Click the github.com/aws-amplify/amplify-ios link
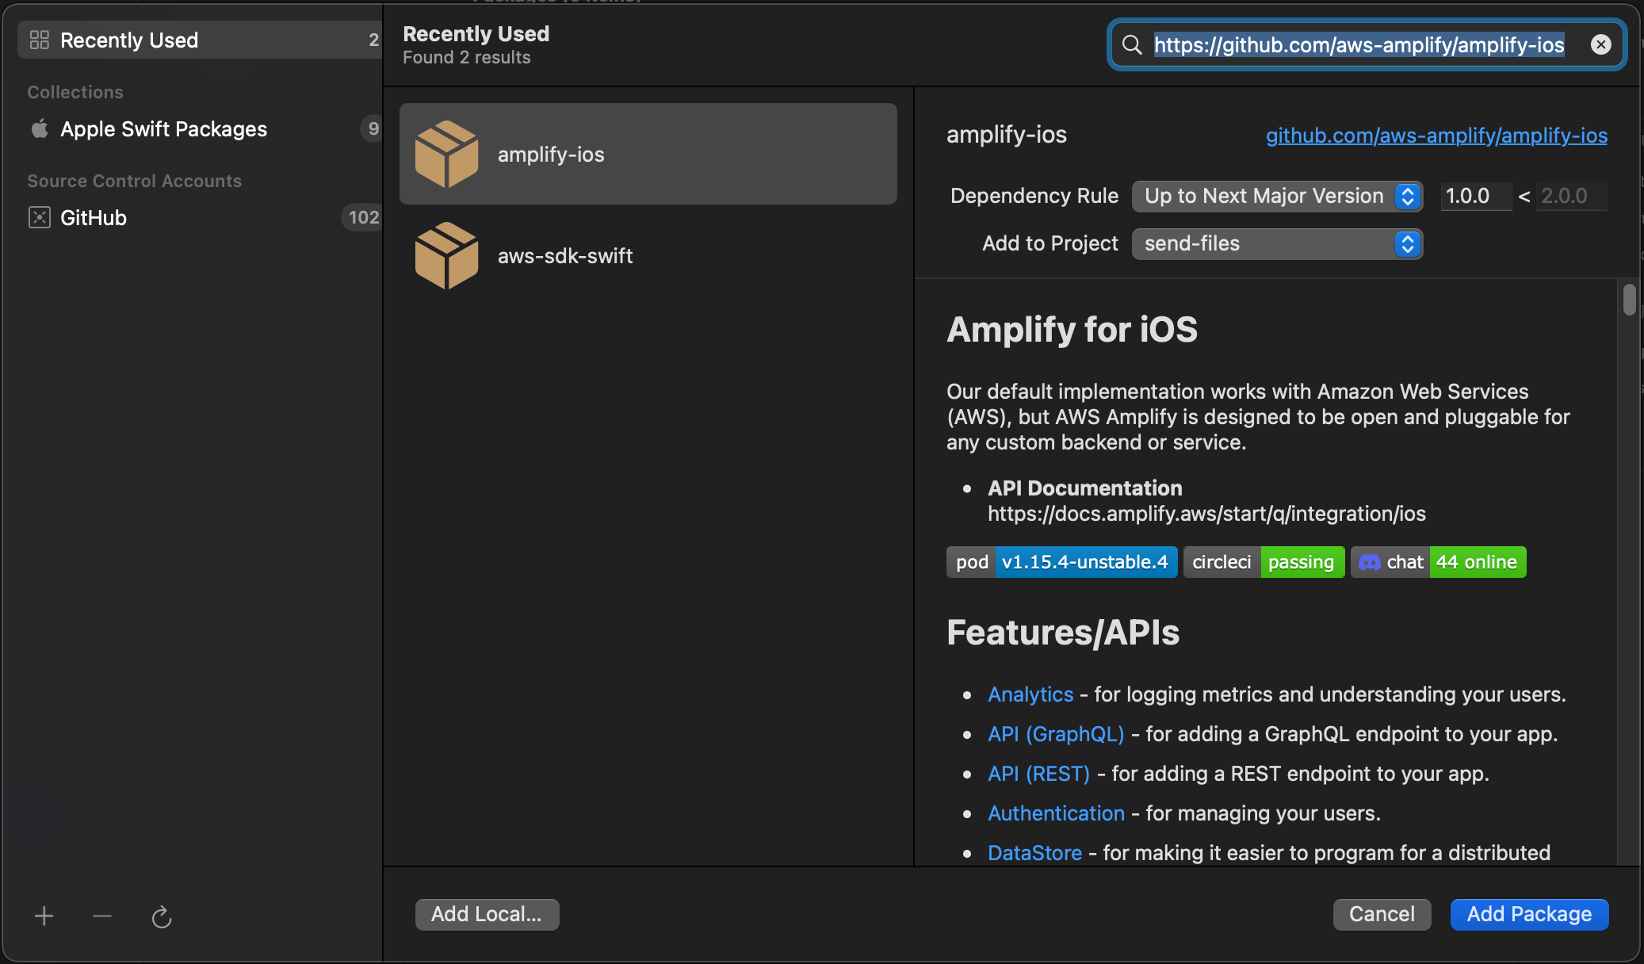The width and height of the screenshot is (1644, 964). pyautogui.click(x=1436, y=134)
